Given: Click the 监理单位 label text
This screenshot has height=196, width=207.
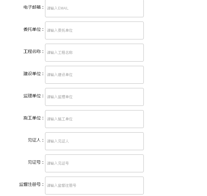Looking at the screenshot, I should [32, 96].
